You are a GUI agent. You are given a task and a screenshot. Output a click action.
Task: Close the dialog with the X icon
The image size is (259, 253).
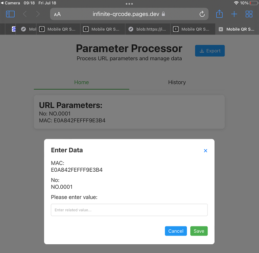pos(205,151)
